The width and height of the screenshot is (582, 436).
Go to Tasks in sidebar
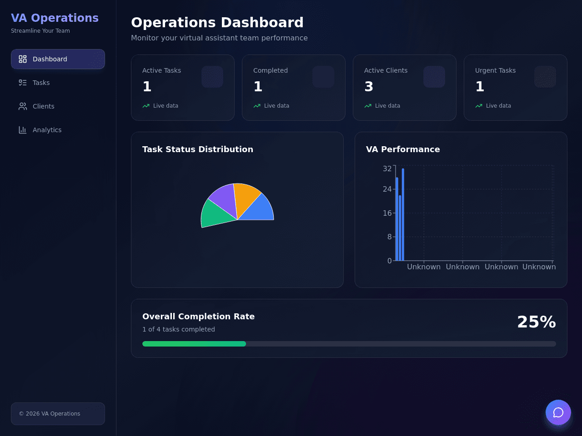point(58,83)
